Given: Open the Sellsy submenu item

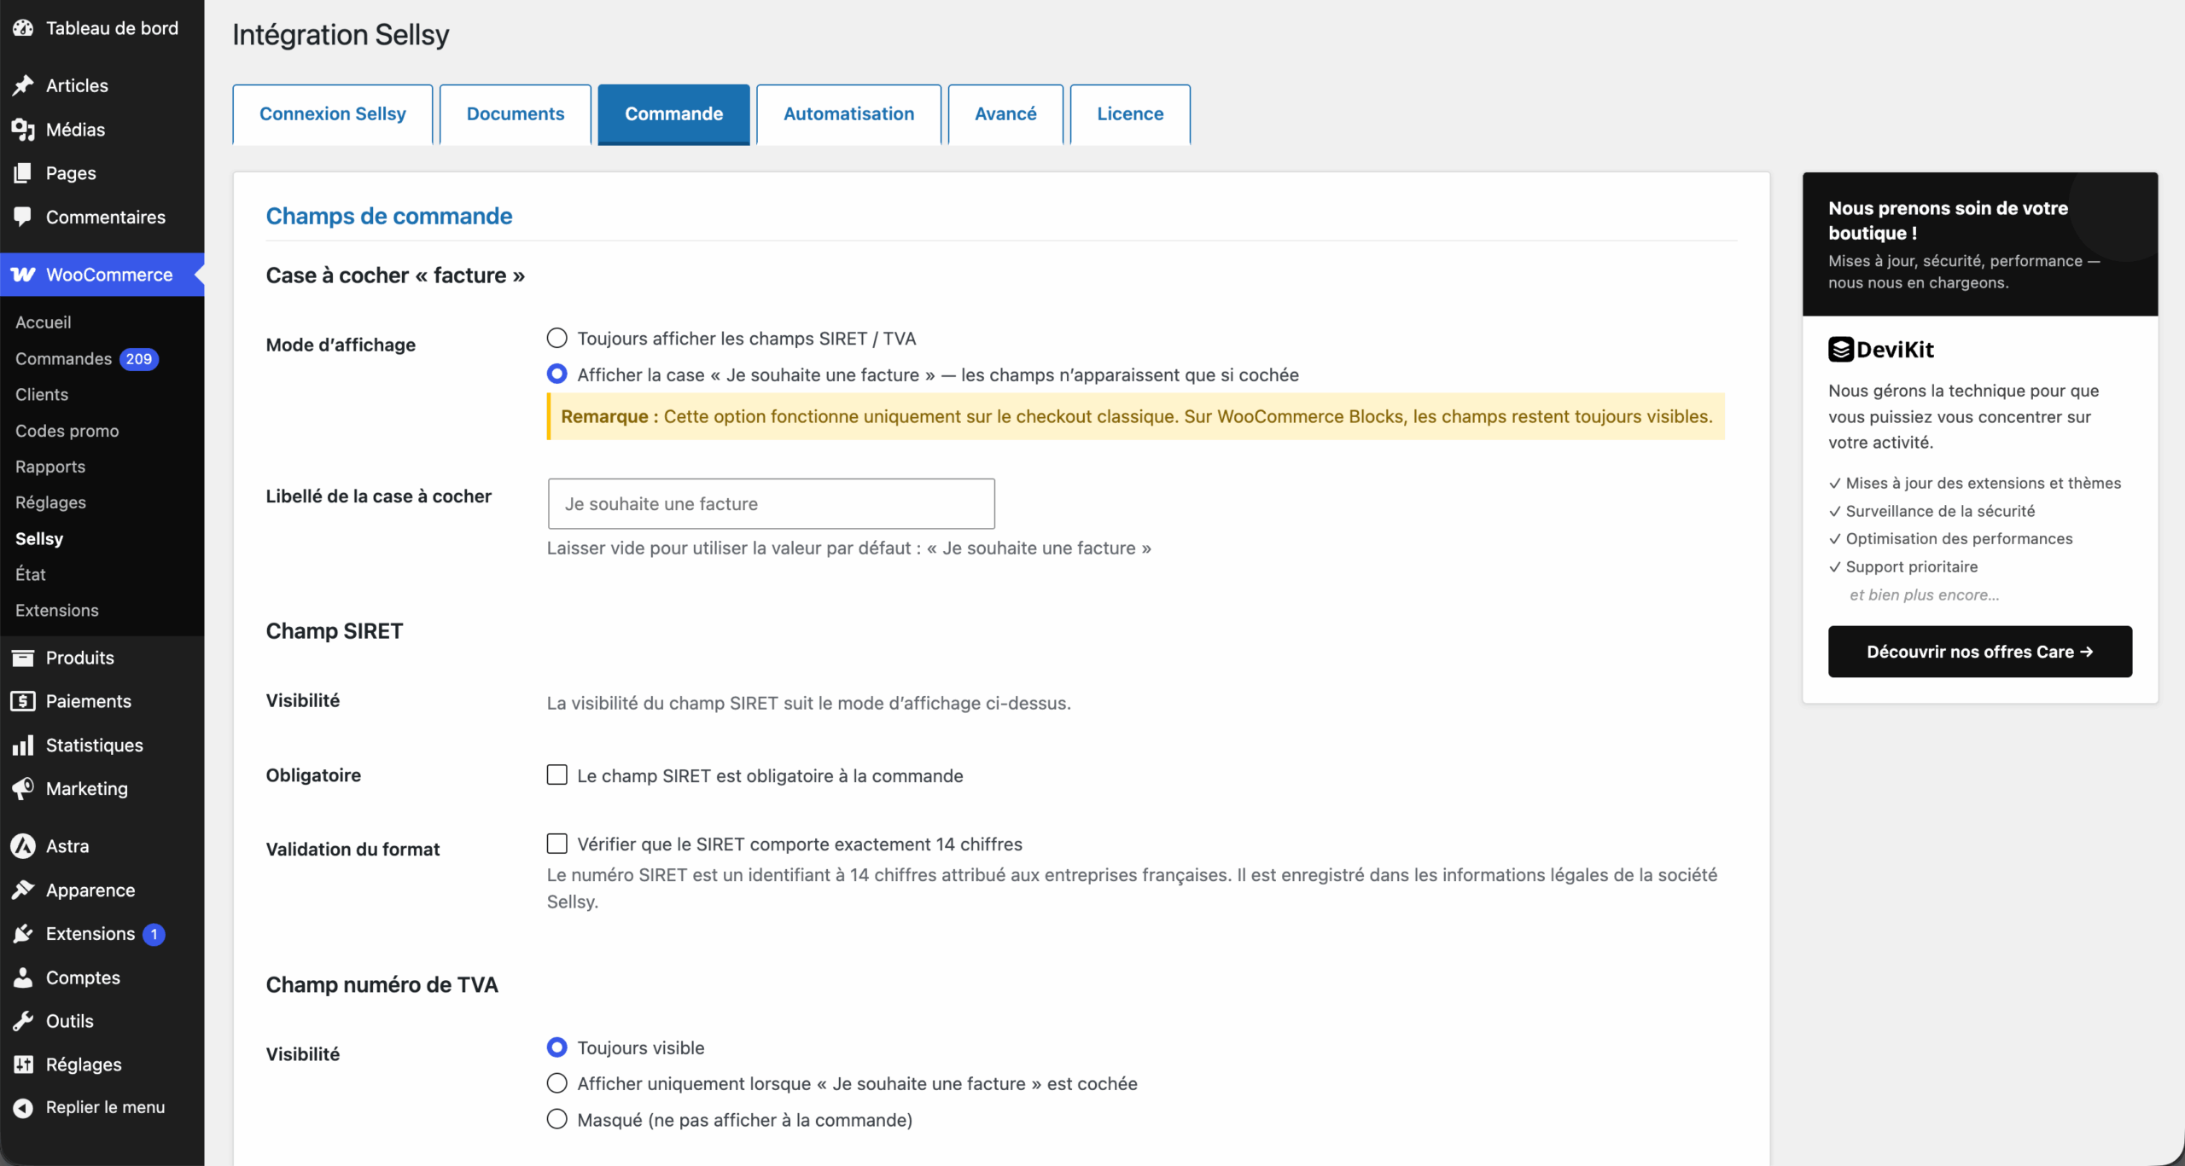Looking at the screenshot, I should pos(39,539).
